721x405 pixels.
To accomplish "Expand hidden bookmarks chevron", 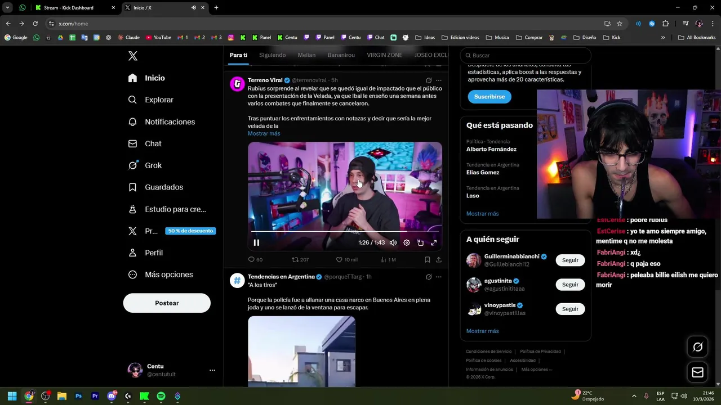I will (663, 38).
